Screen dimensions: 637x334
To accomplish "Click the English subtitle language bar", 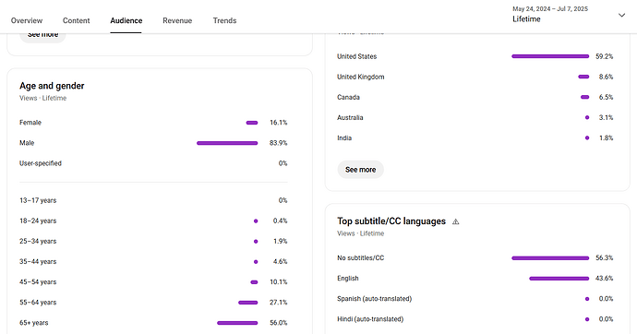I will click(559, 279).
